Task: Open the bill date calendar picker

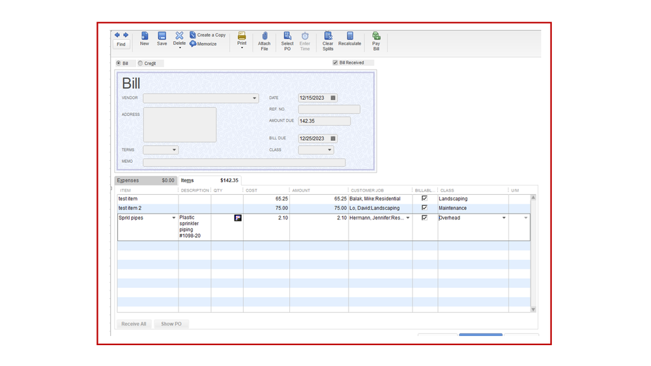Action: [x=333, y=98]
